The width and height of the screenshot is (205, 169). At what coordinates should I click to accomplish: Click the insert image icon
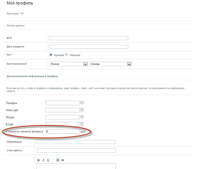[58, 160]
